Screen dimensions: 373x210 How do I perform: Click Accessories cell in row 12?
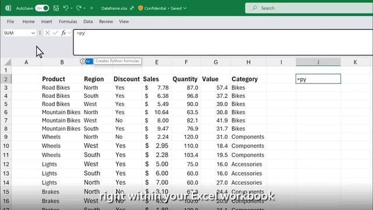point(248,164)
